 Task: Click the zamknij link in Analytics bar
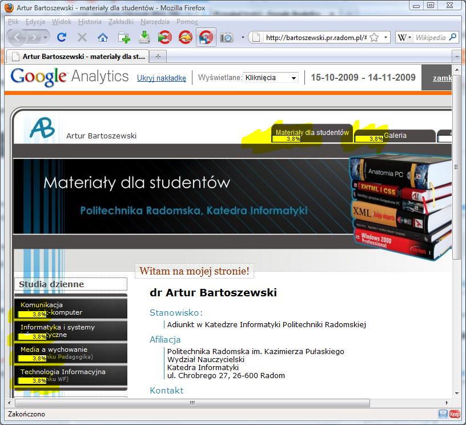pyautogui.click(x=442, y=78)
